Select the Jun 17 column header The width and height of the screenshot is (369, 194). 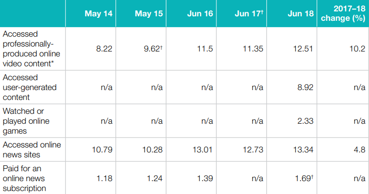click(x=249, y=13)
